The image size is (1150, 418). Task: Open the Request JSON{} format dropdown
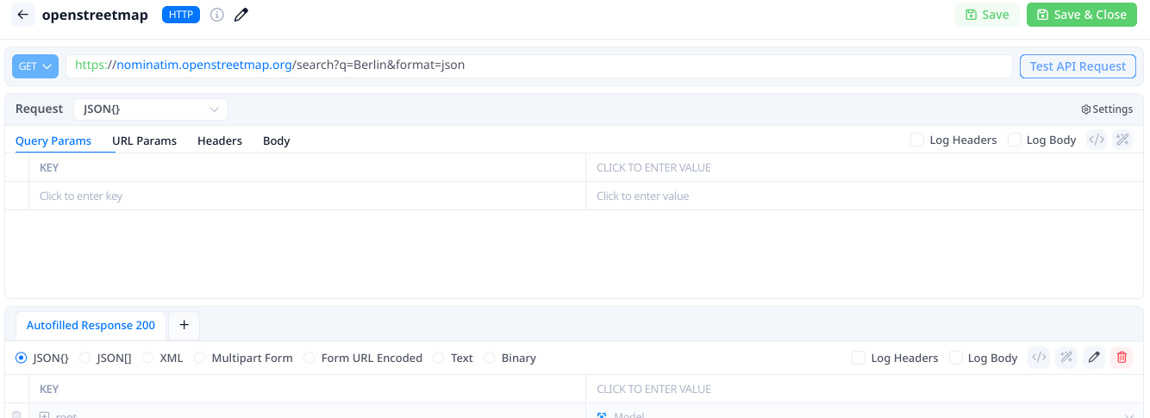coord(151,109)
